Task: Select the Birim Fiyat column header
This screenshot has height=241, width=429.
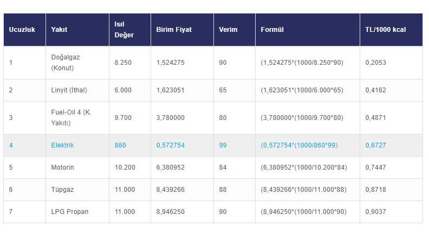Action: point(174,30)
